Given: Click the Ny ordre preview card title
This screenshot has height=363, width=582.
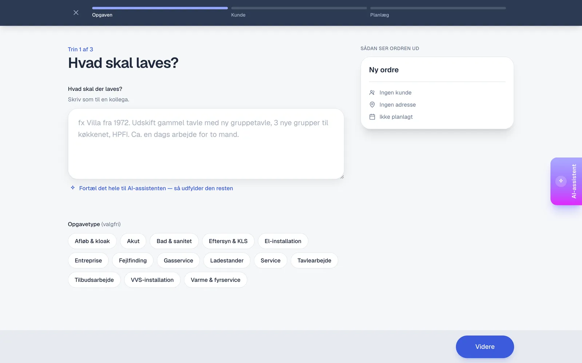Looking at the screenshot, I should (384, 70).
